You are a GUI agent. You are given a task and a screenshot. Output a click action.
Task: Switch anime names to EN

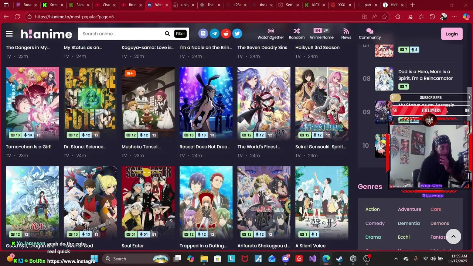(x=317, y=31)
